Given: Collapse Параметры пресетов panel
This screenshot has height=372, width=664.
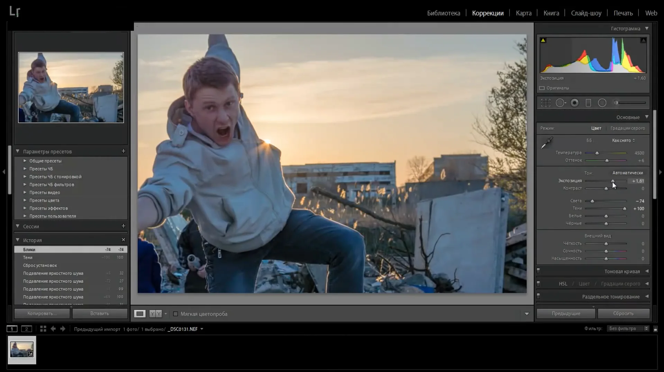Looking at the screenshot, I should coord(18,151).
